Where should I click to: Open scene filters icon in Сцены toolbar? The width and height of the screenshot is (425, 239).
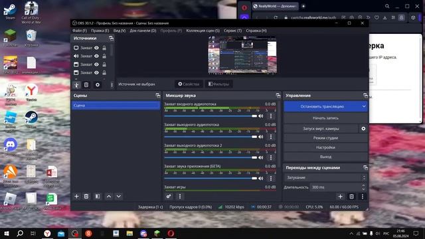click(98, 197)
